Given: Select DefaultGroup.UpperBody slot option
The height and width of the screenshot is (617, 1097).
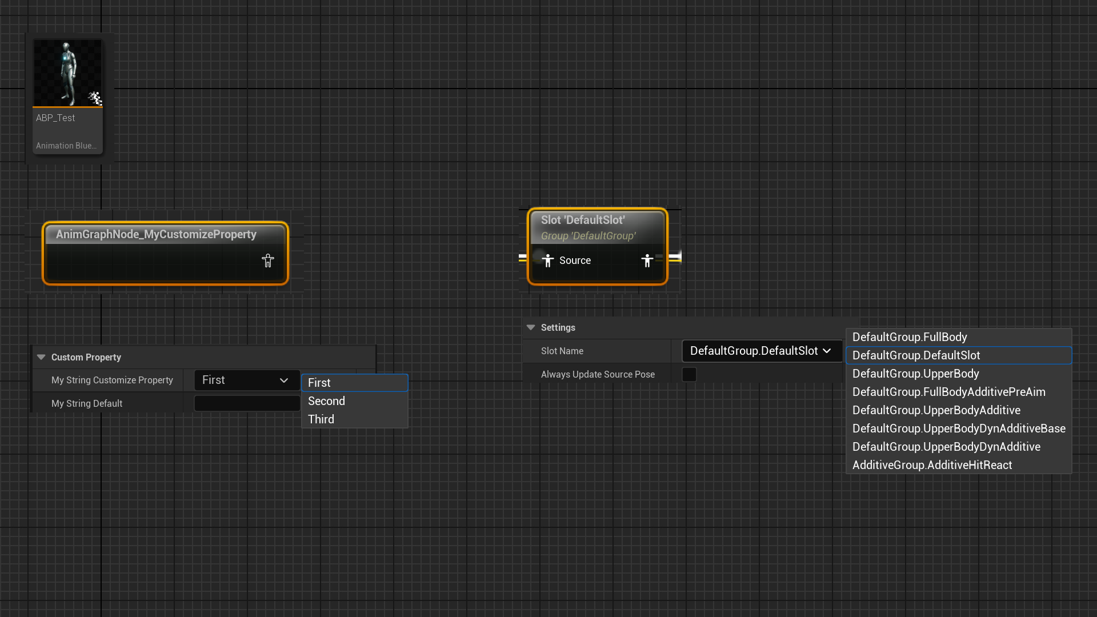Looking at the screenshot, I should click(915, 374).
